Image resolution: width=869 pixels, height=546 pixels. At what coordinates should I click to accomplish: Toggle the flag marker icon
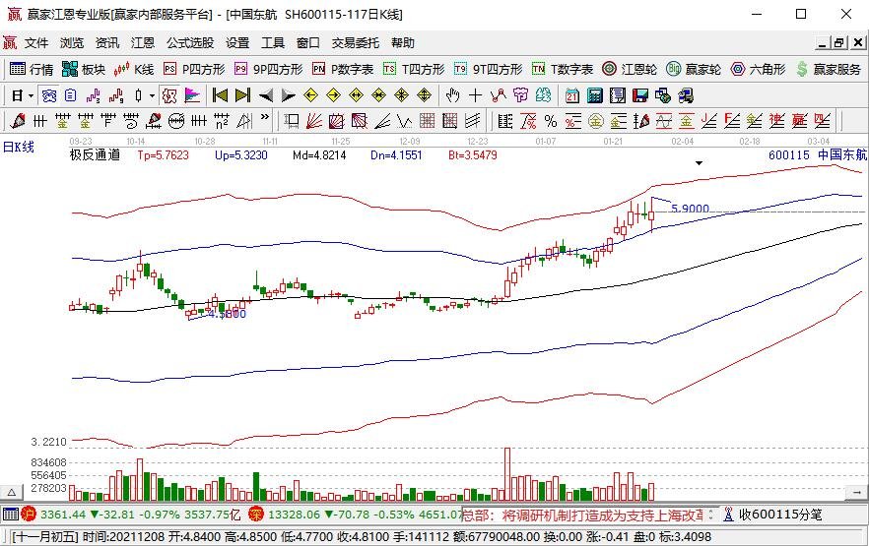click(x=192, y=96)
